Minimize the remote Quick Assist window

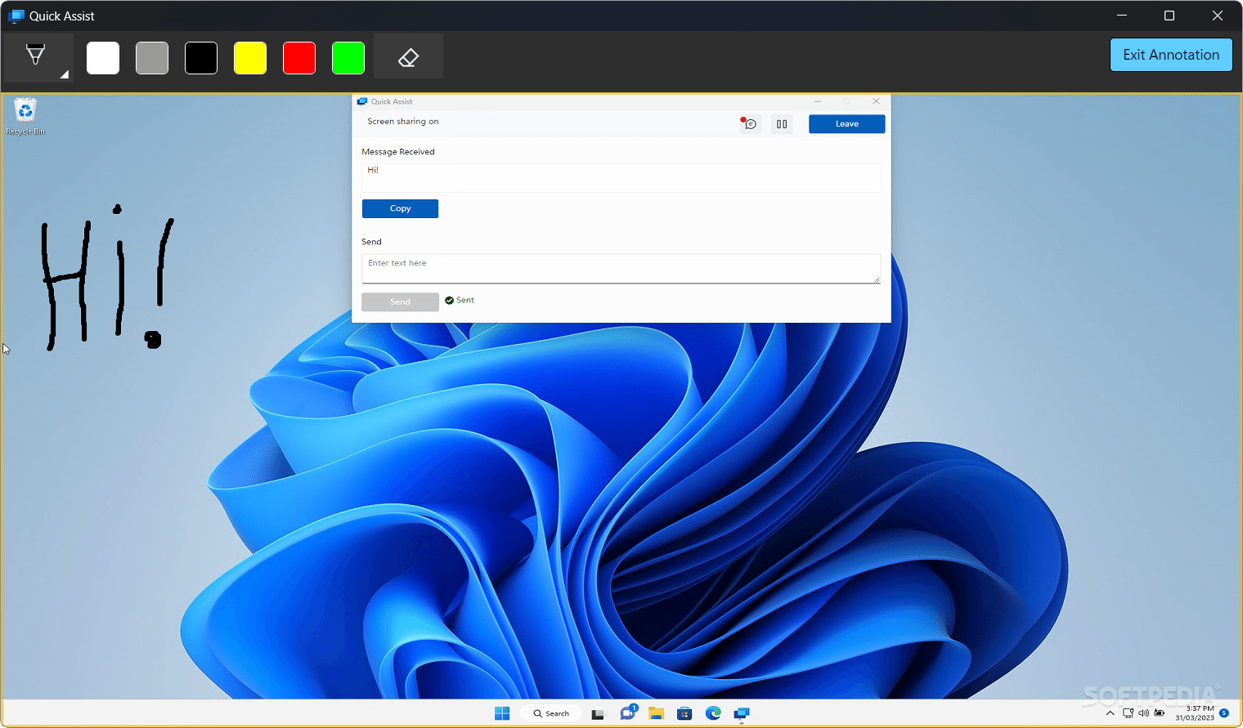pos(817,101)
